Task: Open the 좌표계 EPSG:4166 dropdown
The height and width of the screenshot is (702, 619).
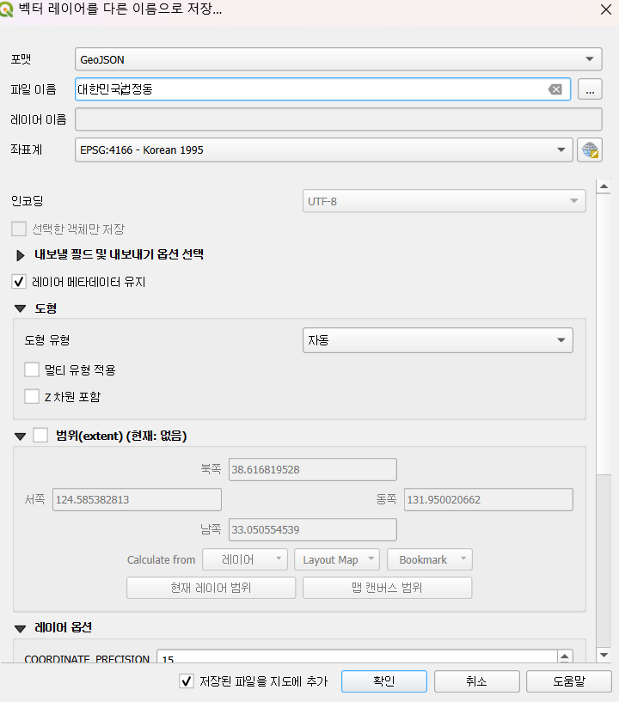Action: pyautogui.click(x=324, y=150)
